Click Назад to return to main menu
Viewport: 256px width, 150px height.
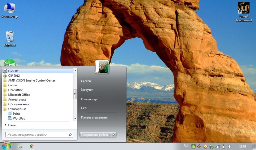pos(10,125)
